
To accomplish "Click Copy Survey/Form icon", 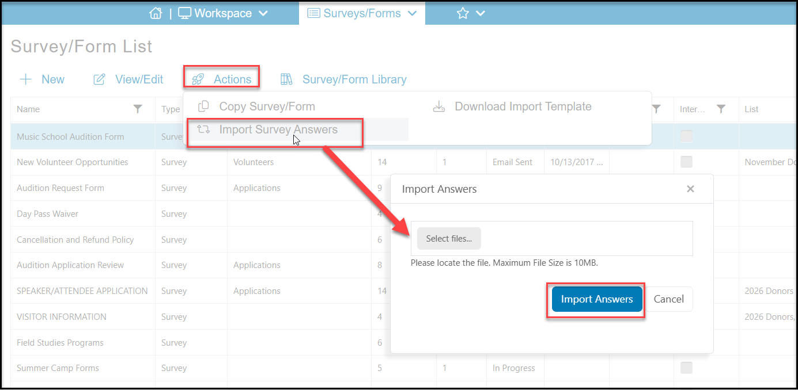I will pyautogui.click(x=203, y=106).
